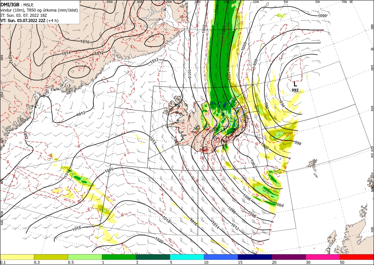The width and height of the screenshot is (374, 265).
Task: Select the light green 0.5–1 legend swatch
Action: click(x=85, y=257)
